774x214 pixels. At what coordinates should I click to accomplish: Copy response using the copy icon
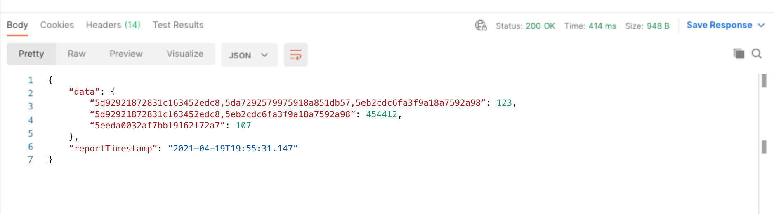point(739,53)
